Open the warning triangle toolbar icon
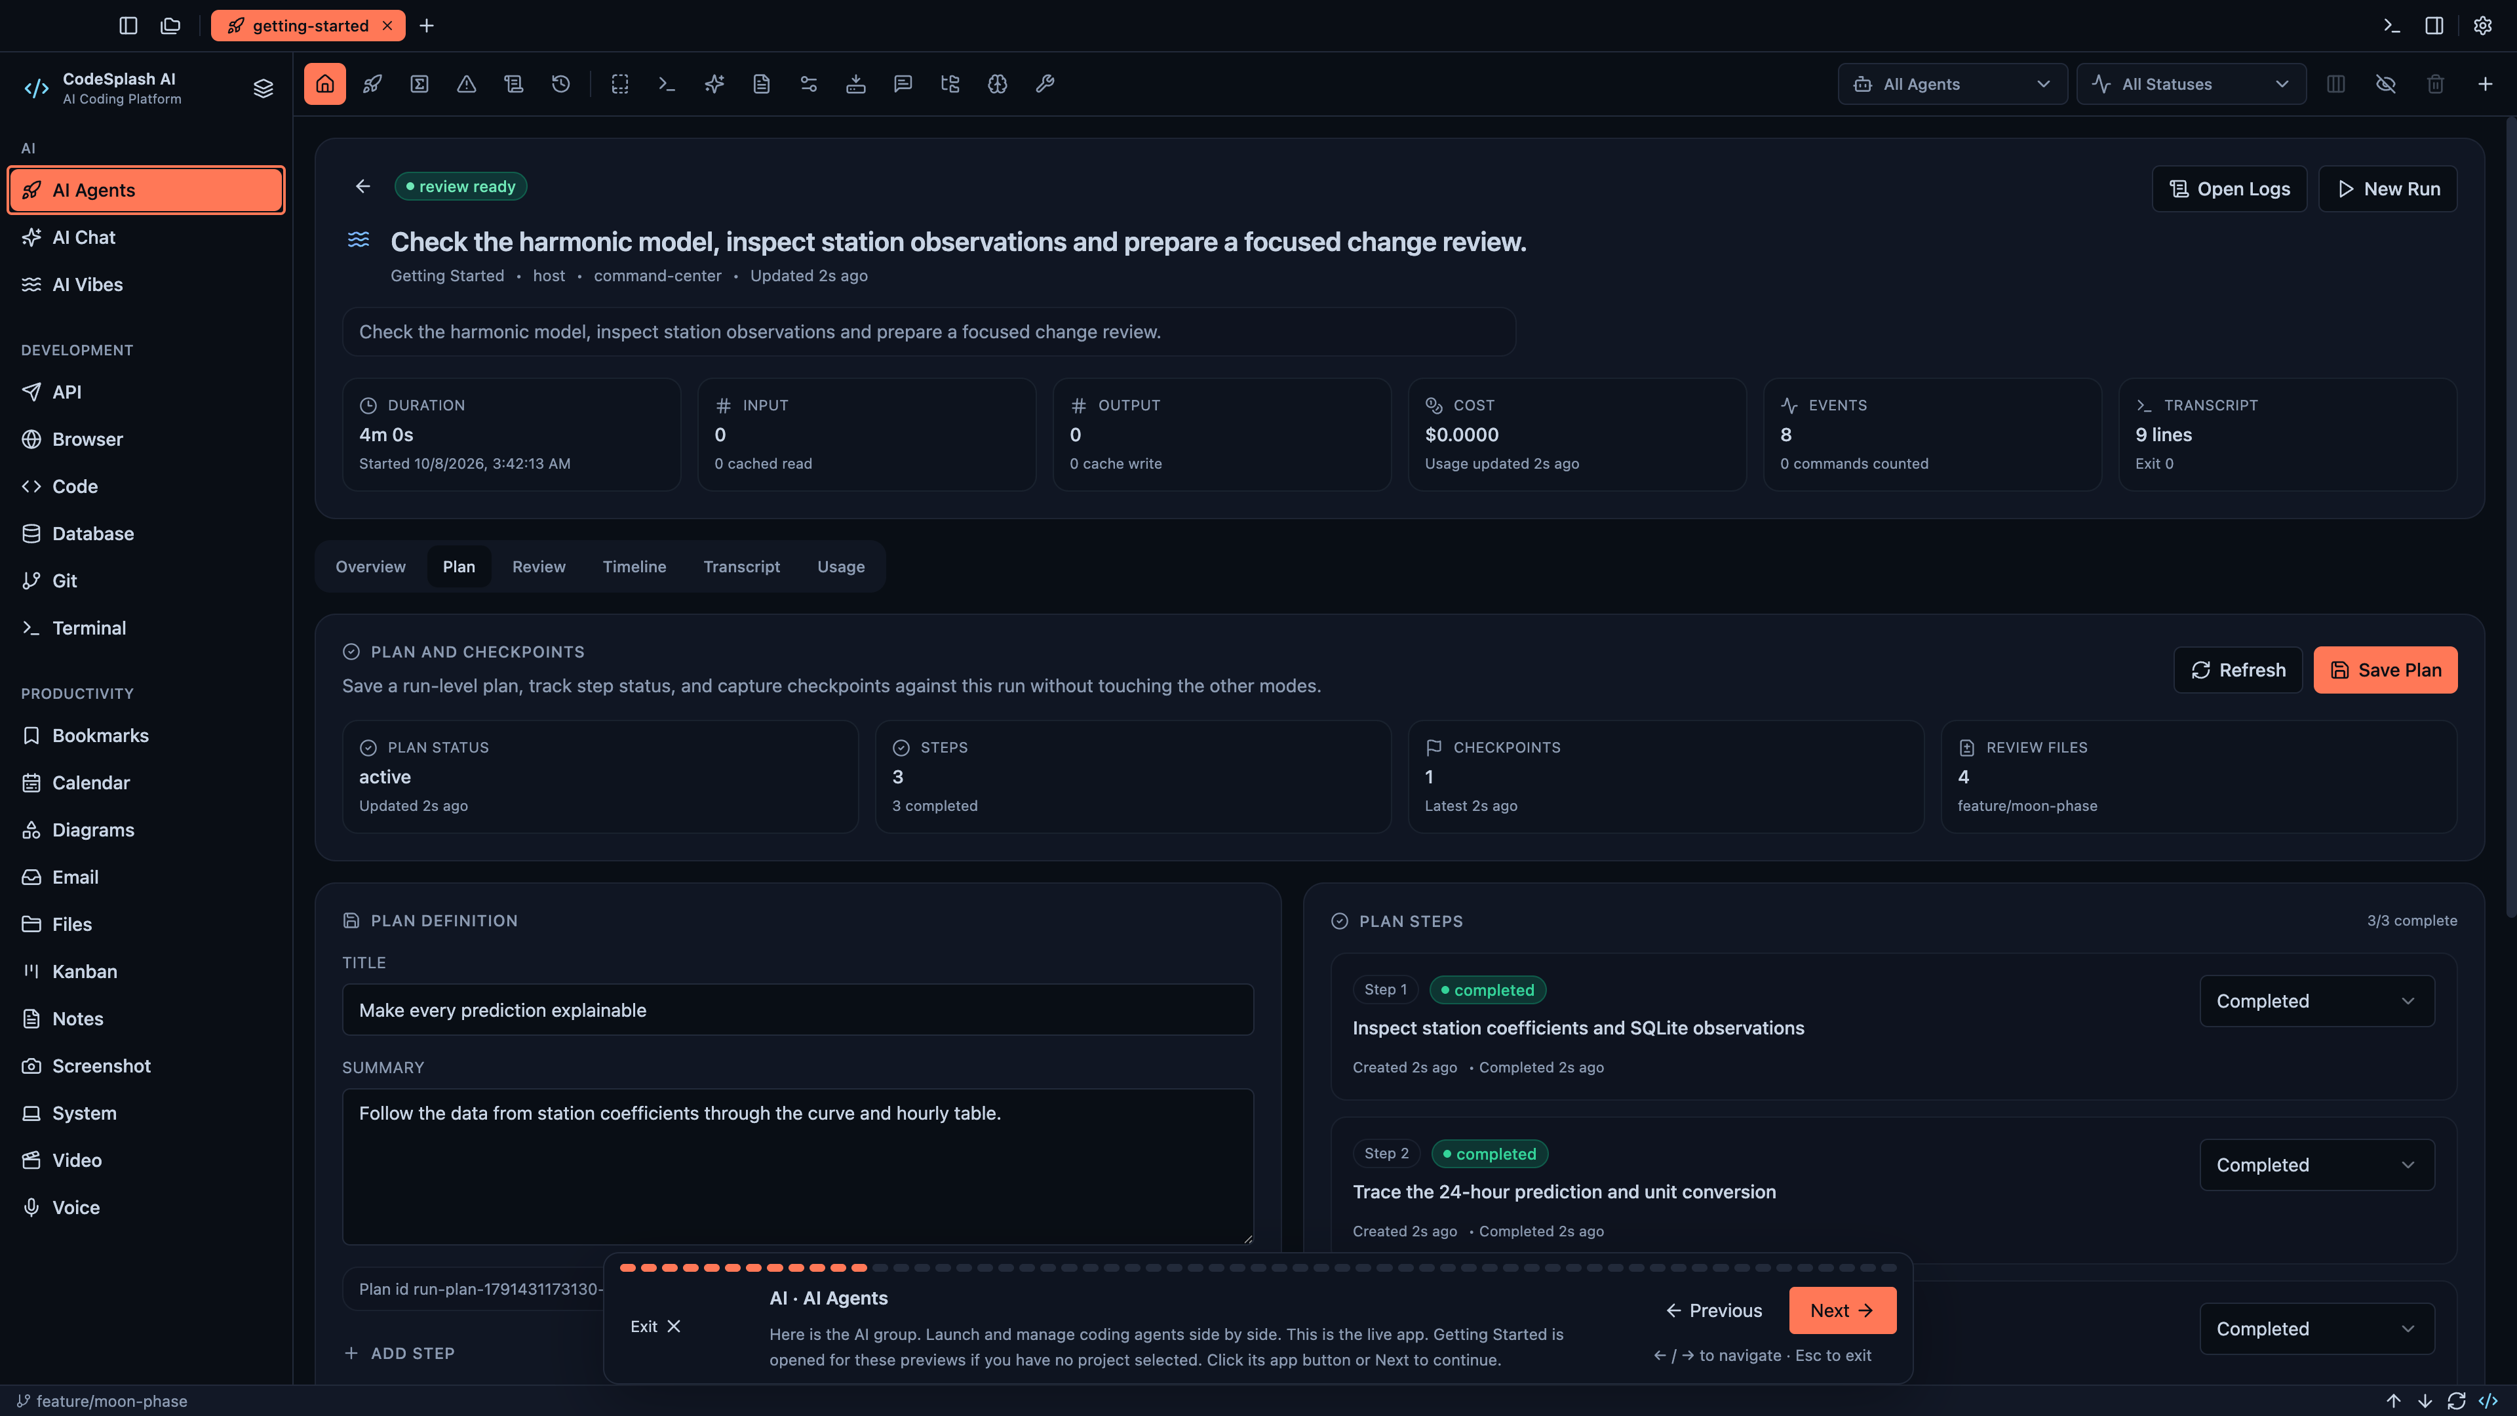 [x=466, y=84]
